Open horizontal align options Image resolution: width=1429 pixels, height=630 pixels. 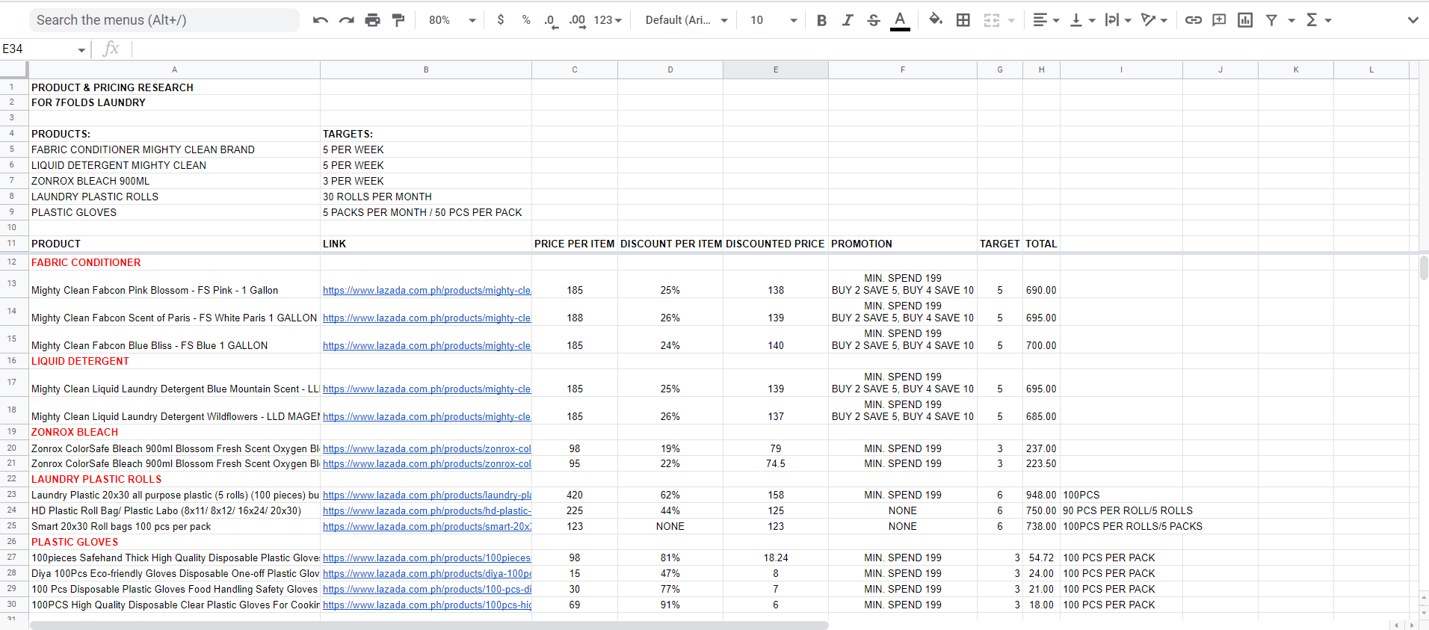pyautogui.click(x=1046, y=20)
